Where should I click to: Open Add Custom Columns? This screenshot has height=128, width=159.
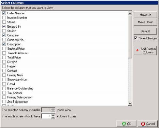click(145, 50)
